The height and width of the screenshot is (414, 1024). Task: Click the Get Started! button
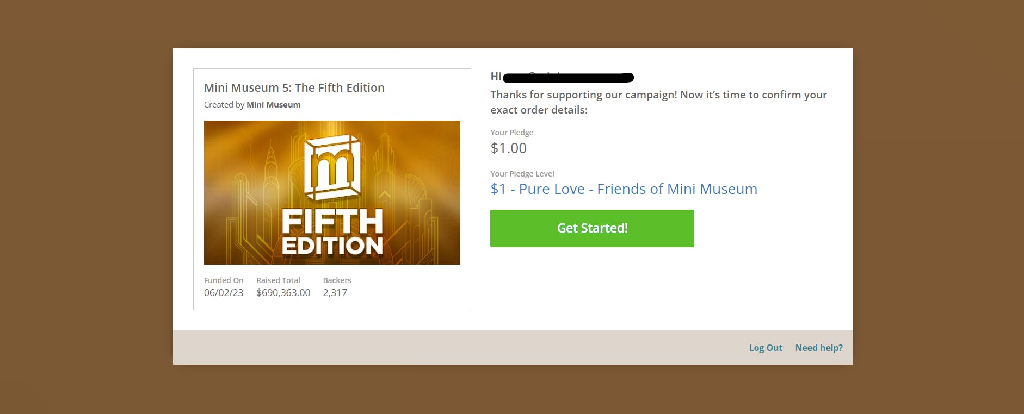[592, 228]
